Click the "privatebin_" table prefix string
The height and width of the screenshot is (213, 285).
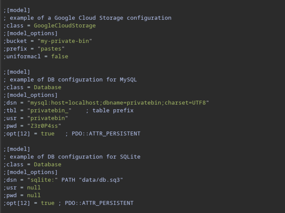49,110
